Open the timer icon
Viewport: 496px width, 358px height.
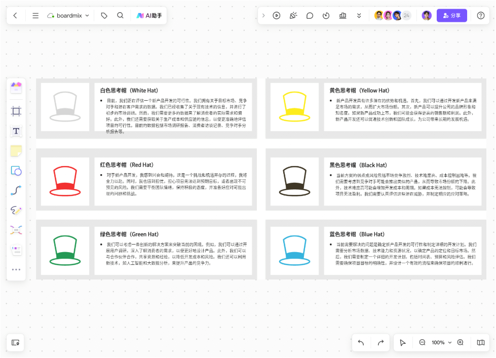[326, 16]
